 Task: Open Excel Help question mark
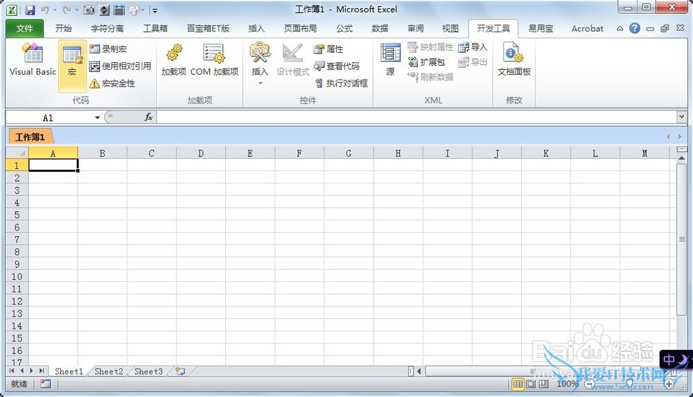click(x=635, y=28)
